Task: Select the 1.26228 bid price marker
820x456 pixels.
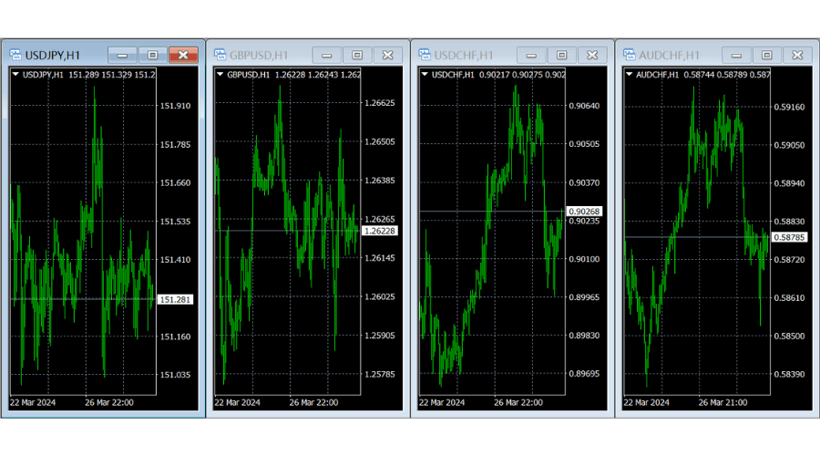Action: 379,232
